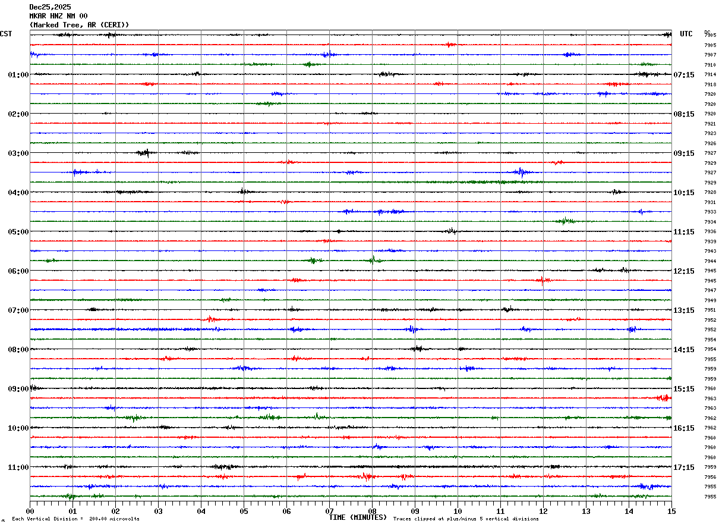Click the DC offset value 7944
This screenshot has height=527, width=719.
[x=710, y=261]
